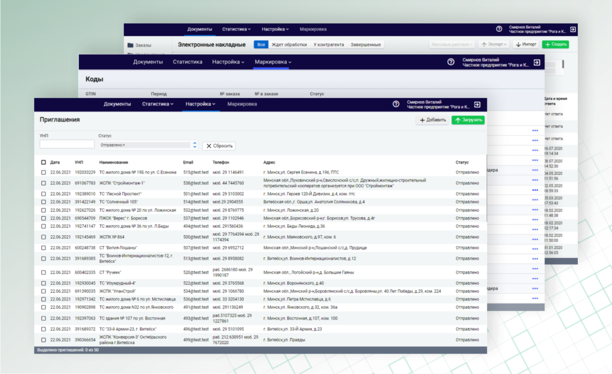The image size is (612, 374).
Task: Select the checkbox for СТ "Ручеек" row
Action: pyautogui.click(x=44, y=272)
